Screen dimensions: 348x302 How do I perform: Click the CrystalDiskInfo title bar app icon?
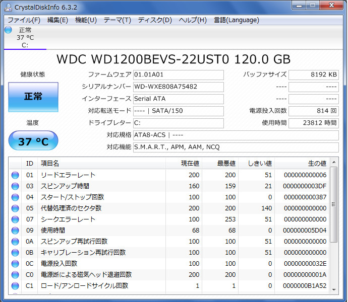(x=8, y=8)
